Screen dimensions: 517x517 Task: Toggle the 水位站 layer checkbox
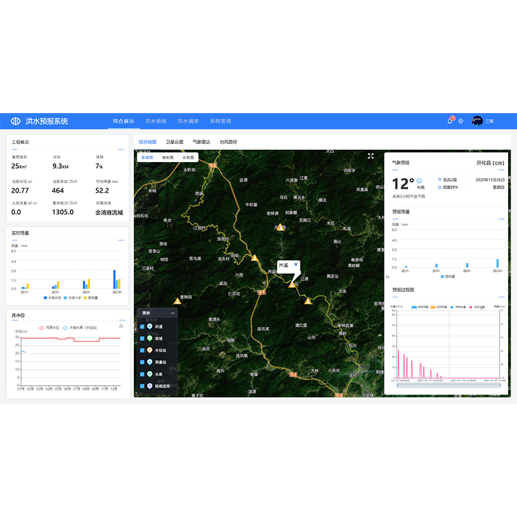[x=142, y=350]
